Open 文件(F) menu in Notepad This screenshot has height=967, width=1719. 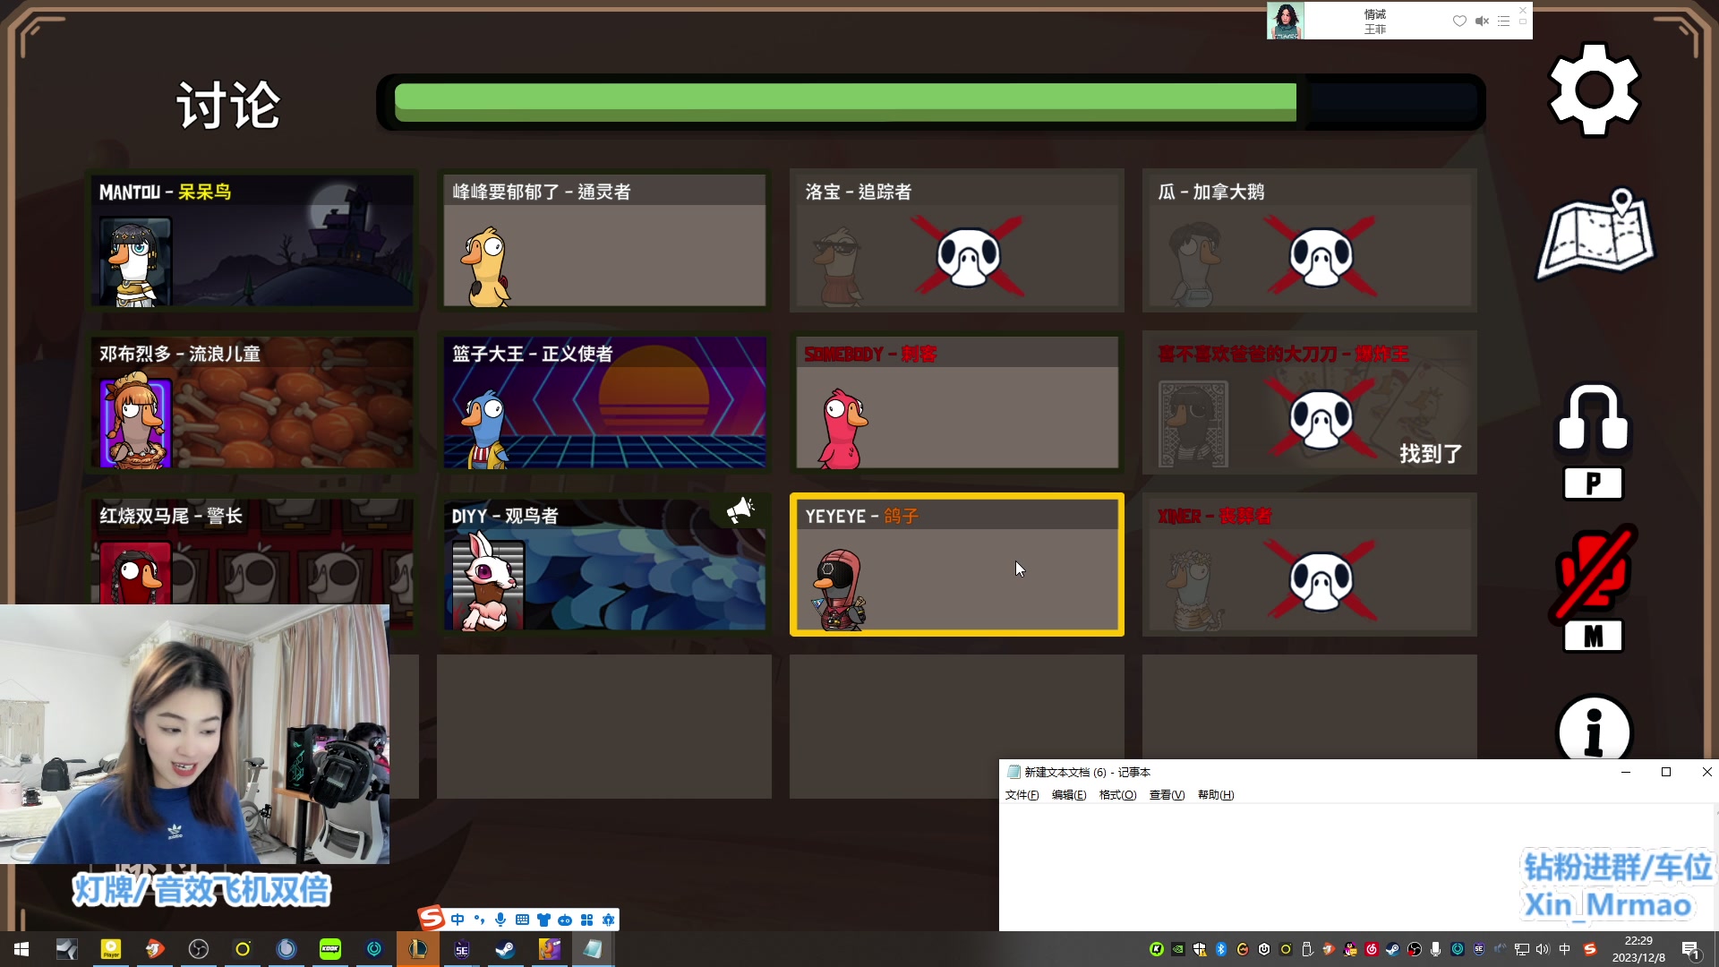tap(1022, 795)
